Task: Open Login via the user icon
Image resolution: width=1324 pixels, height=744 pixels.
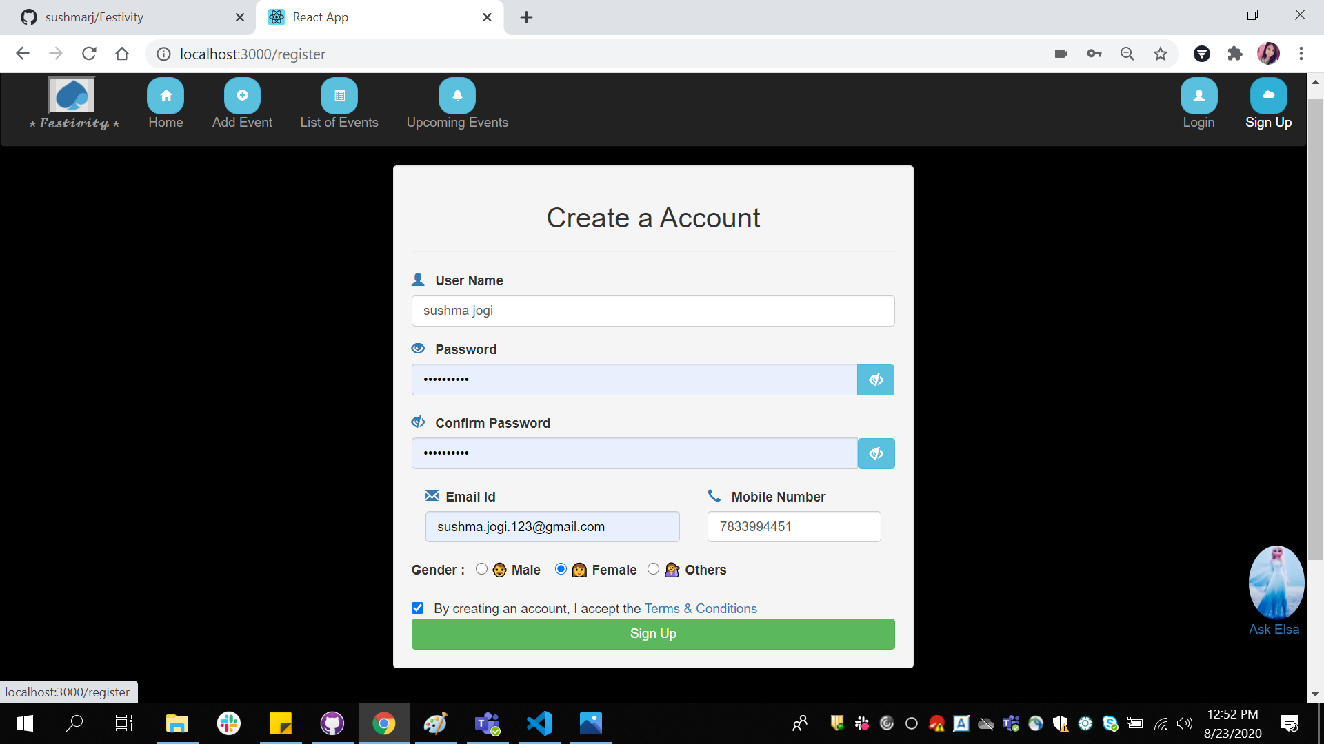Action: click(x=1198, y=95)
